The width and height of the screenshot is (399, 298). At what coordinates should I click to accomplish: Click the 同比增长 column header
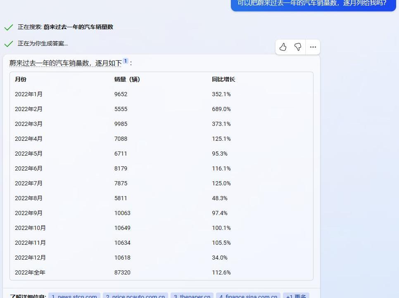tap(223, 79)
